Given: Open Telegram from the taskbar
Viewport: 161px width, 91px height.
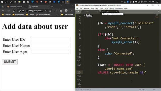Looking at the screenshot, I should click(59, 2).
